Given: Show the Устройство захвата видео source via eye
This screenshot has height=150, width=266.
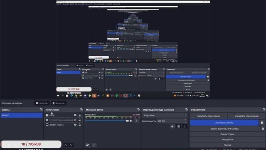Looking at the screenshot, I should pos(75,120).
